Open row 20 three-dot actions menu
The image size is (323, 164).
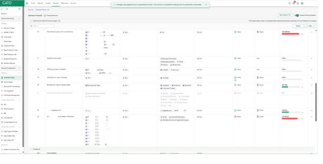[311, 85]
